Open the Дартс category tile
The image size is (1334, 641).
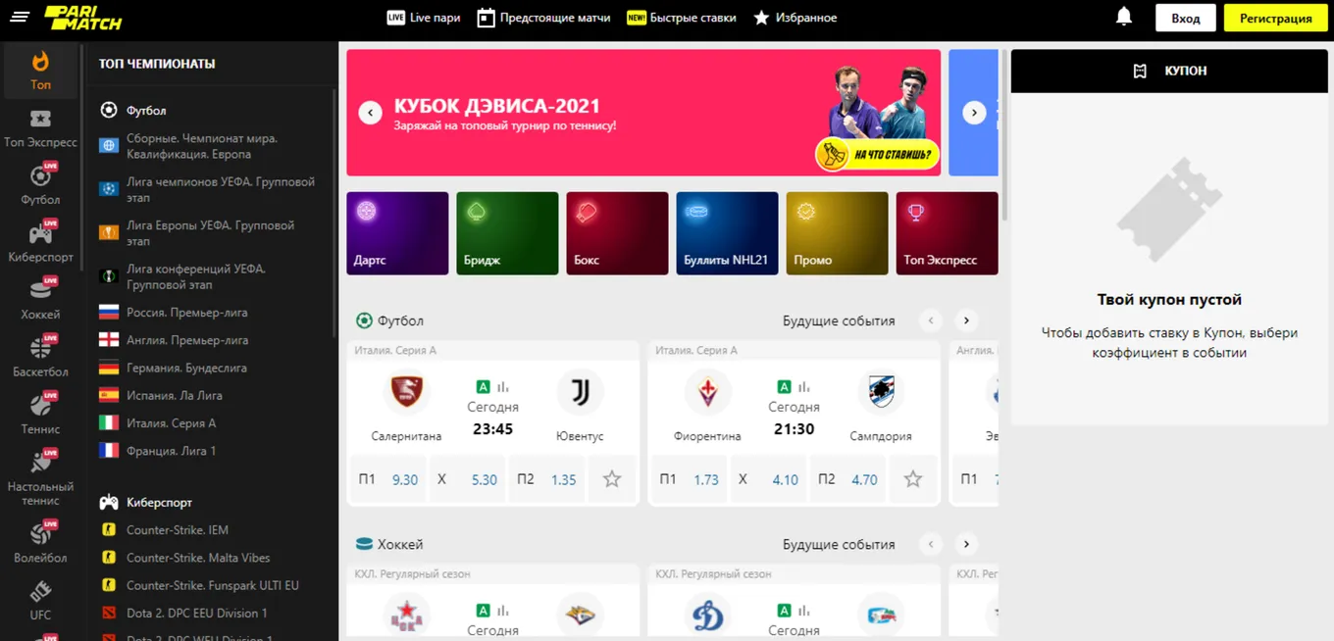(x=397, y=233)
